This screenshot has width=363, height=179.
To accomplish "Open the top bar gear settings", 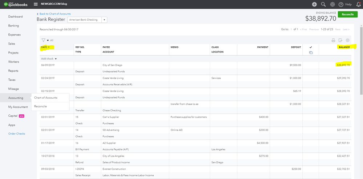I will (x=332, y=4).
